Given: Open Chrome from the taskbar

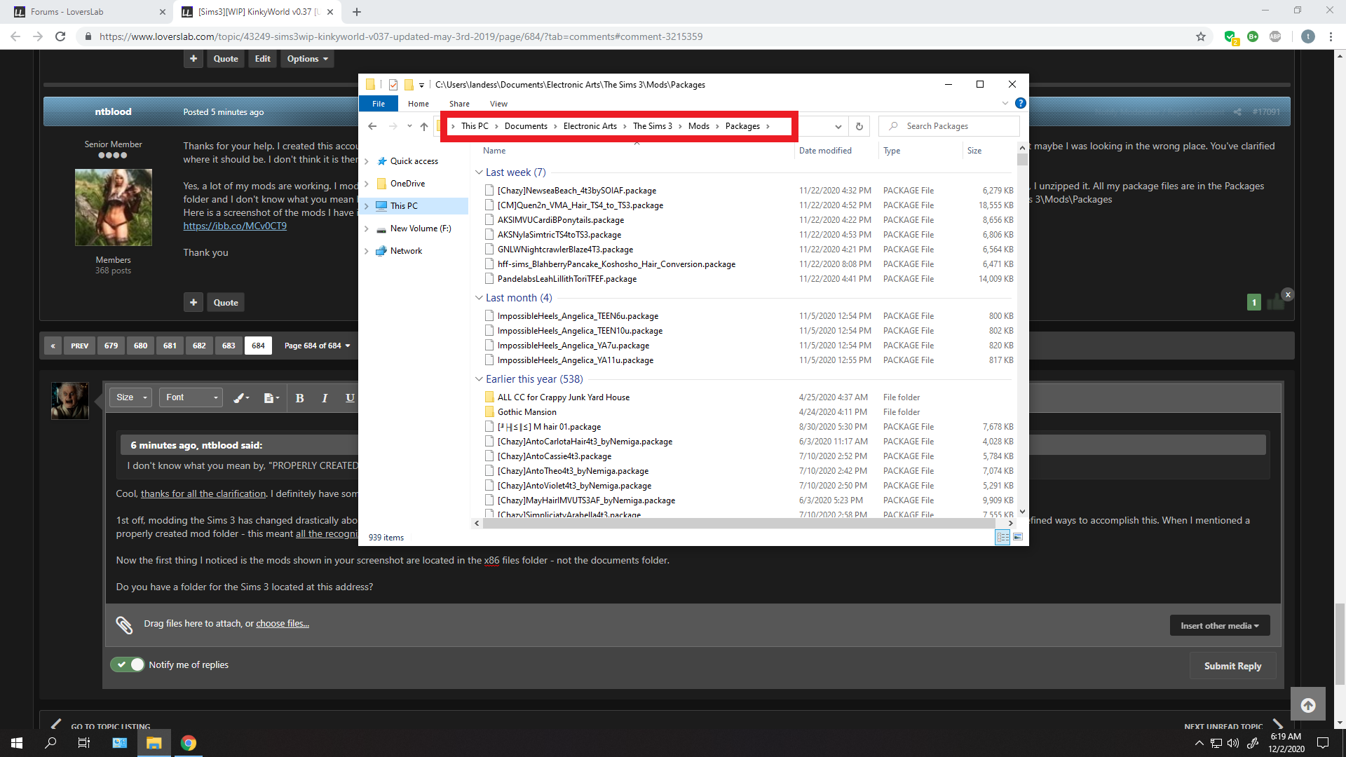Looking at the screenshot, I should 188,743.
